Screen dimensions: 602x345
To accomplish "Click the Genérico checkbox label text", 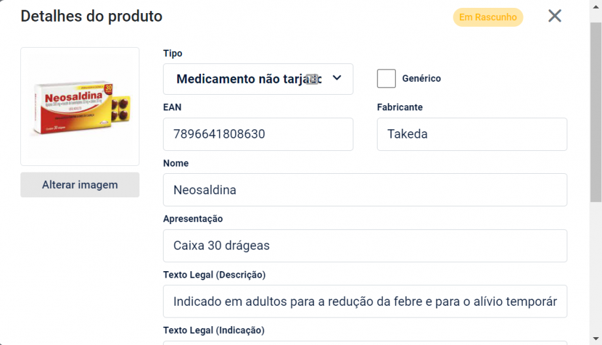I will [x=421, y=78].
